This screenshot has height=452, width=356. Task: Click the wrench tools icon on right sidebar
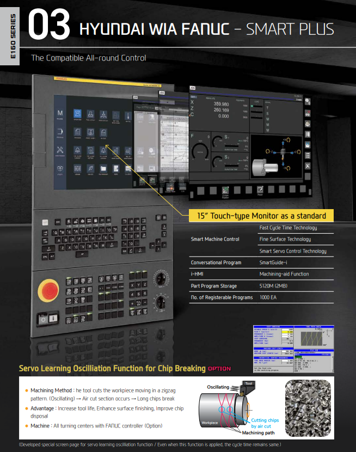pos(307,166)
